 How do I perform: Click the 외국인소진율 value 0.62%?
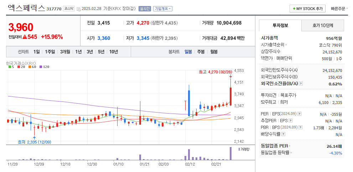tap(336, 84)
